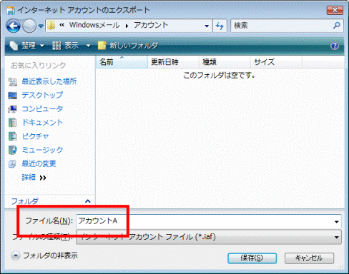Select the Windowsメール breadcrumb segment
The height and width of the screenshot is (274, 349).
(x=94, y=25)
